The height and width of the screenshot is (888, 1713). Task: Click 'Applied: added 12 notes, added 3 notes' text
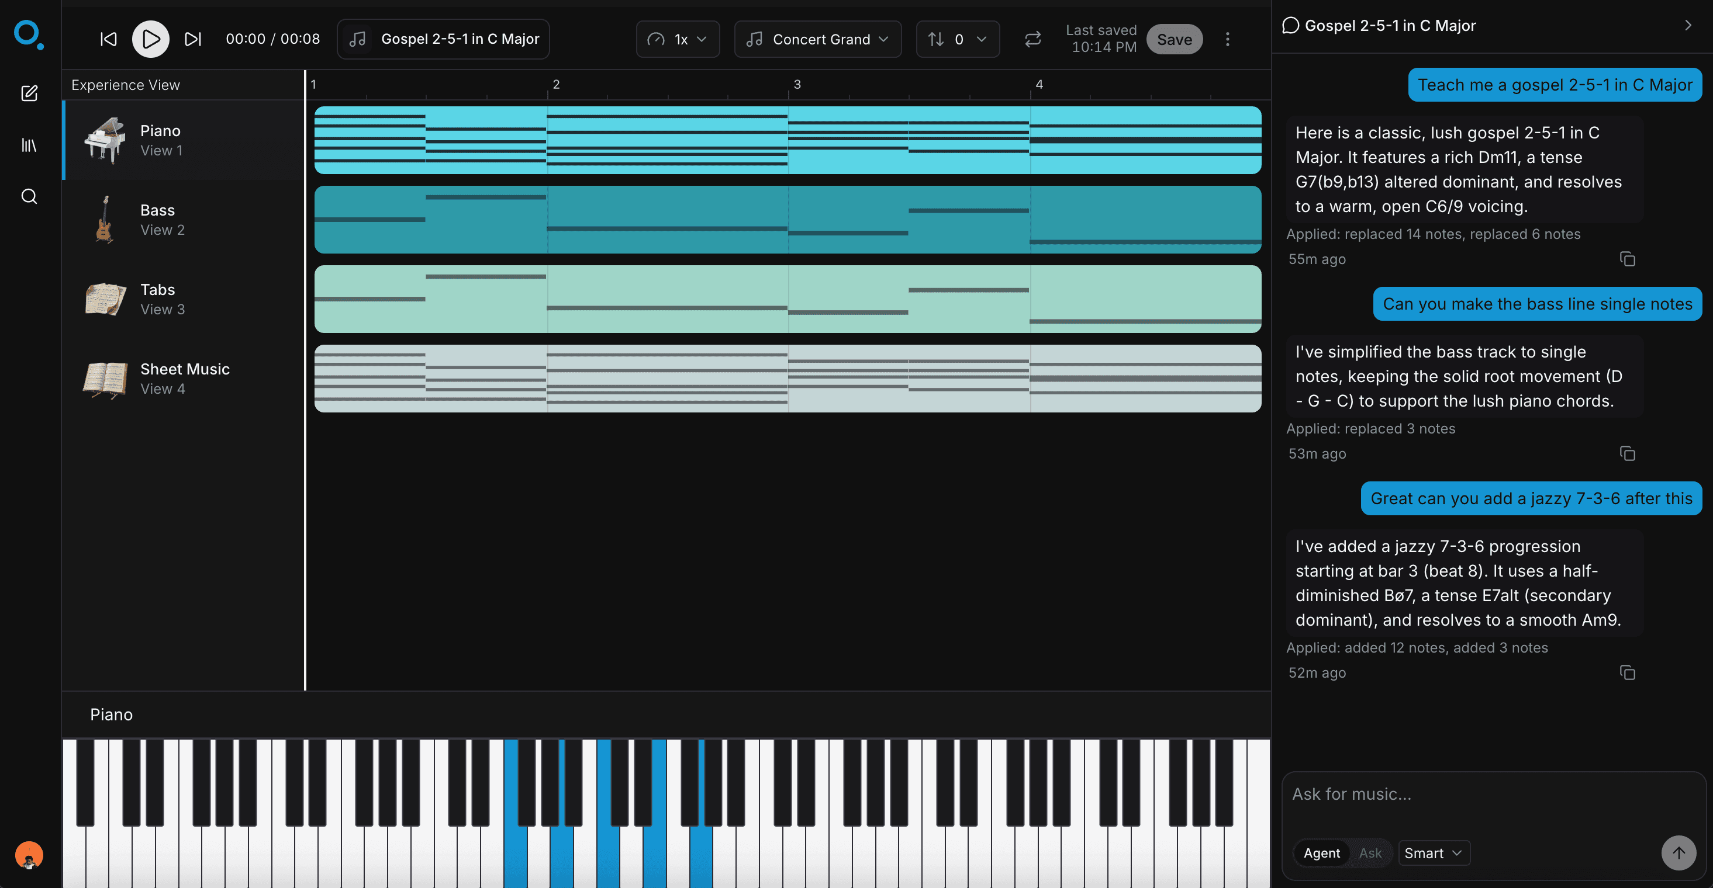pyautogui.click(x=1417, y=647)
